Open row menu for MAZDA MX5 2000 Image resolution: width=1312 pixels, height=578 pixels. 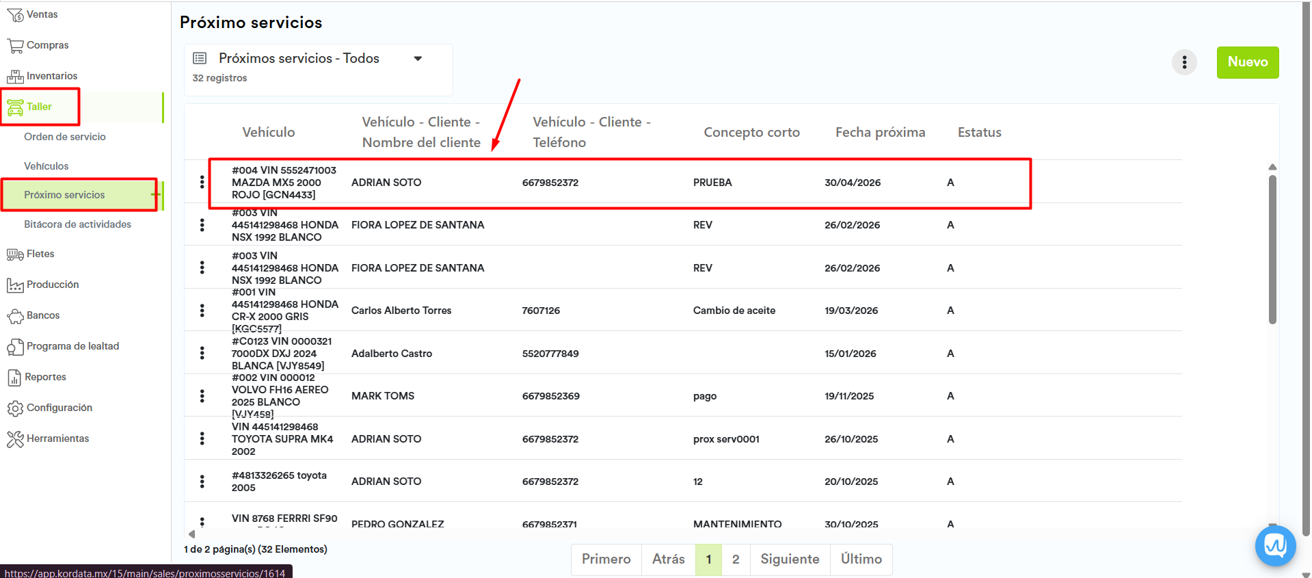coord(202,182)
